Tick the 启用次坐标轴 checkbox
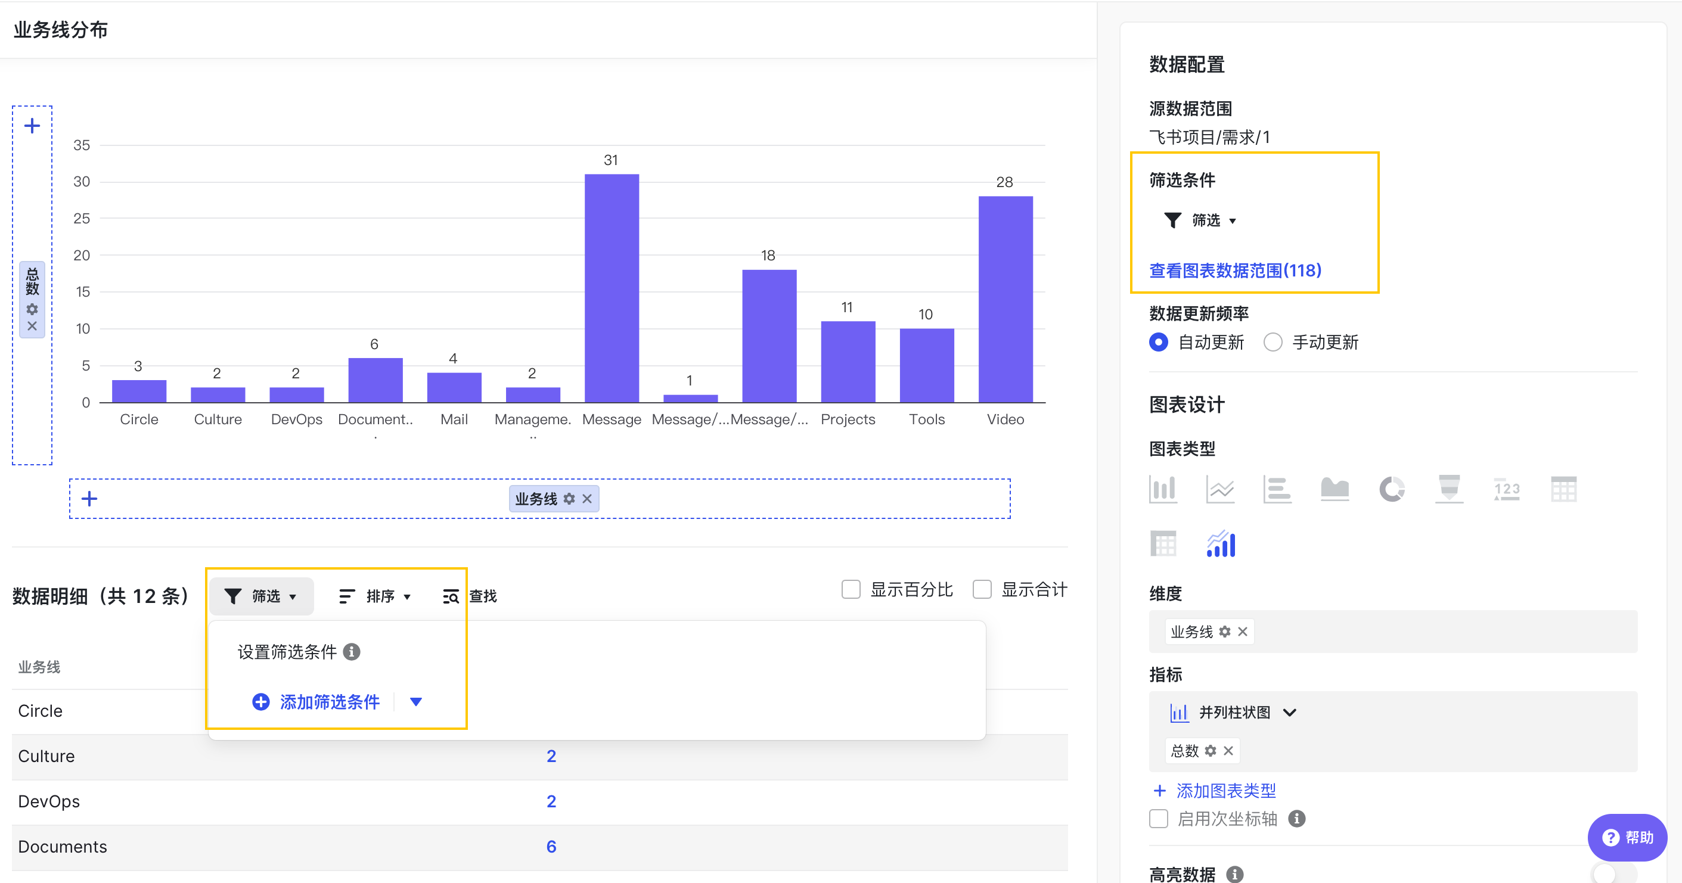The image size is (1682, 883). point(1158,819)
